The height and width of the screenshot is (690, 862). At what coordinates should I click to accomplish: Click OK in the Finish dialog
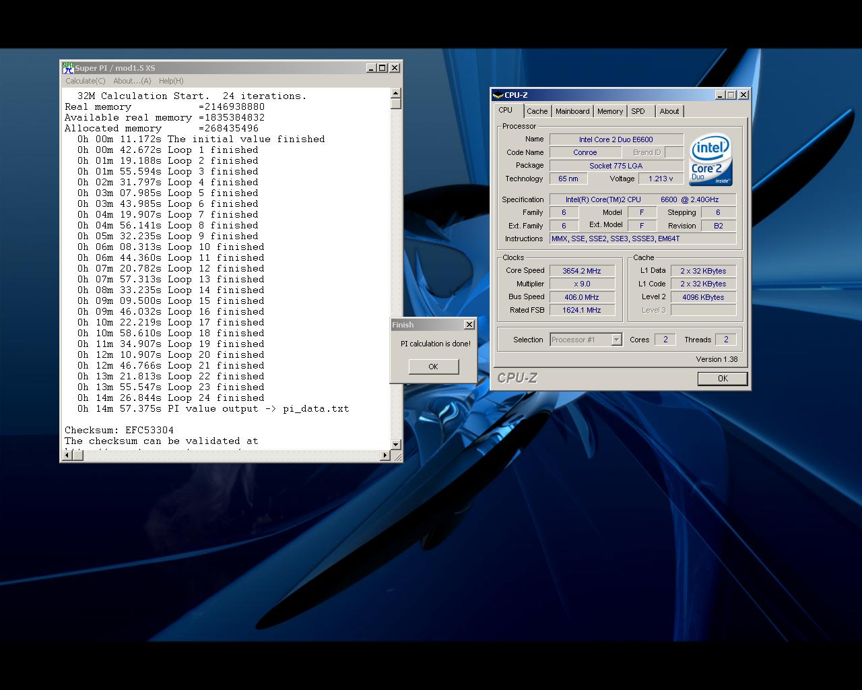point(434,367)
